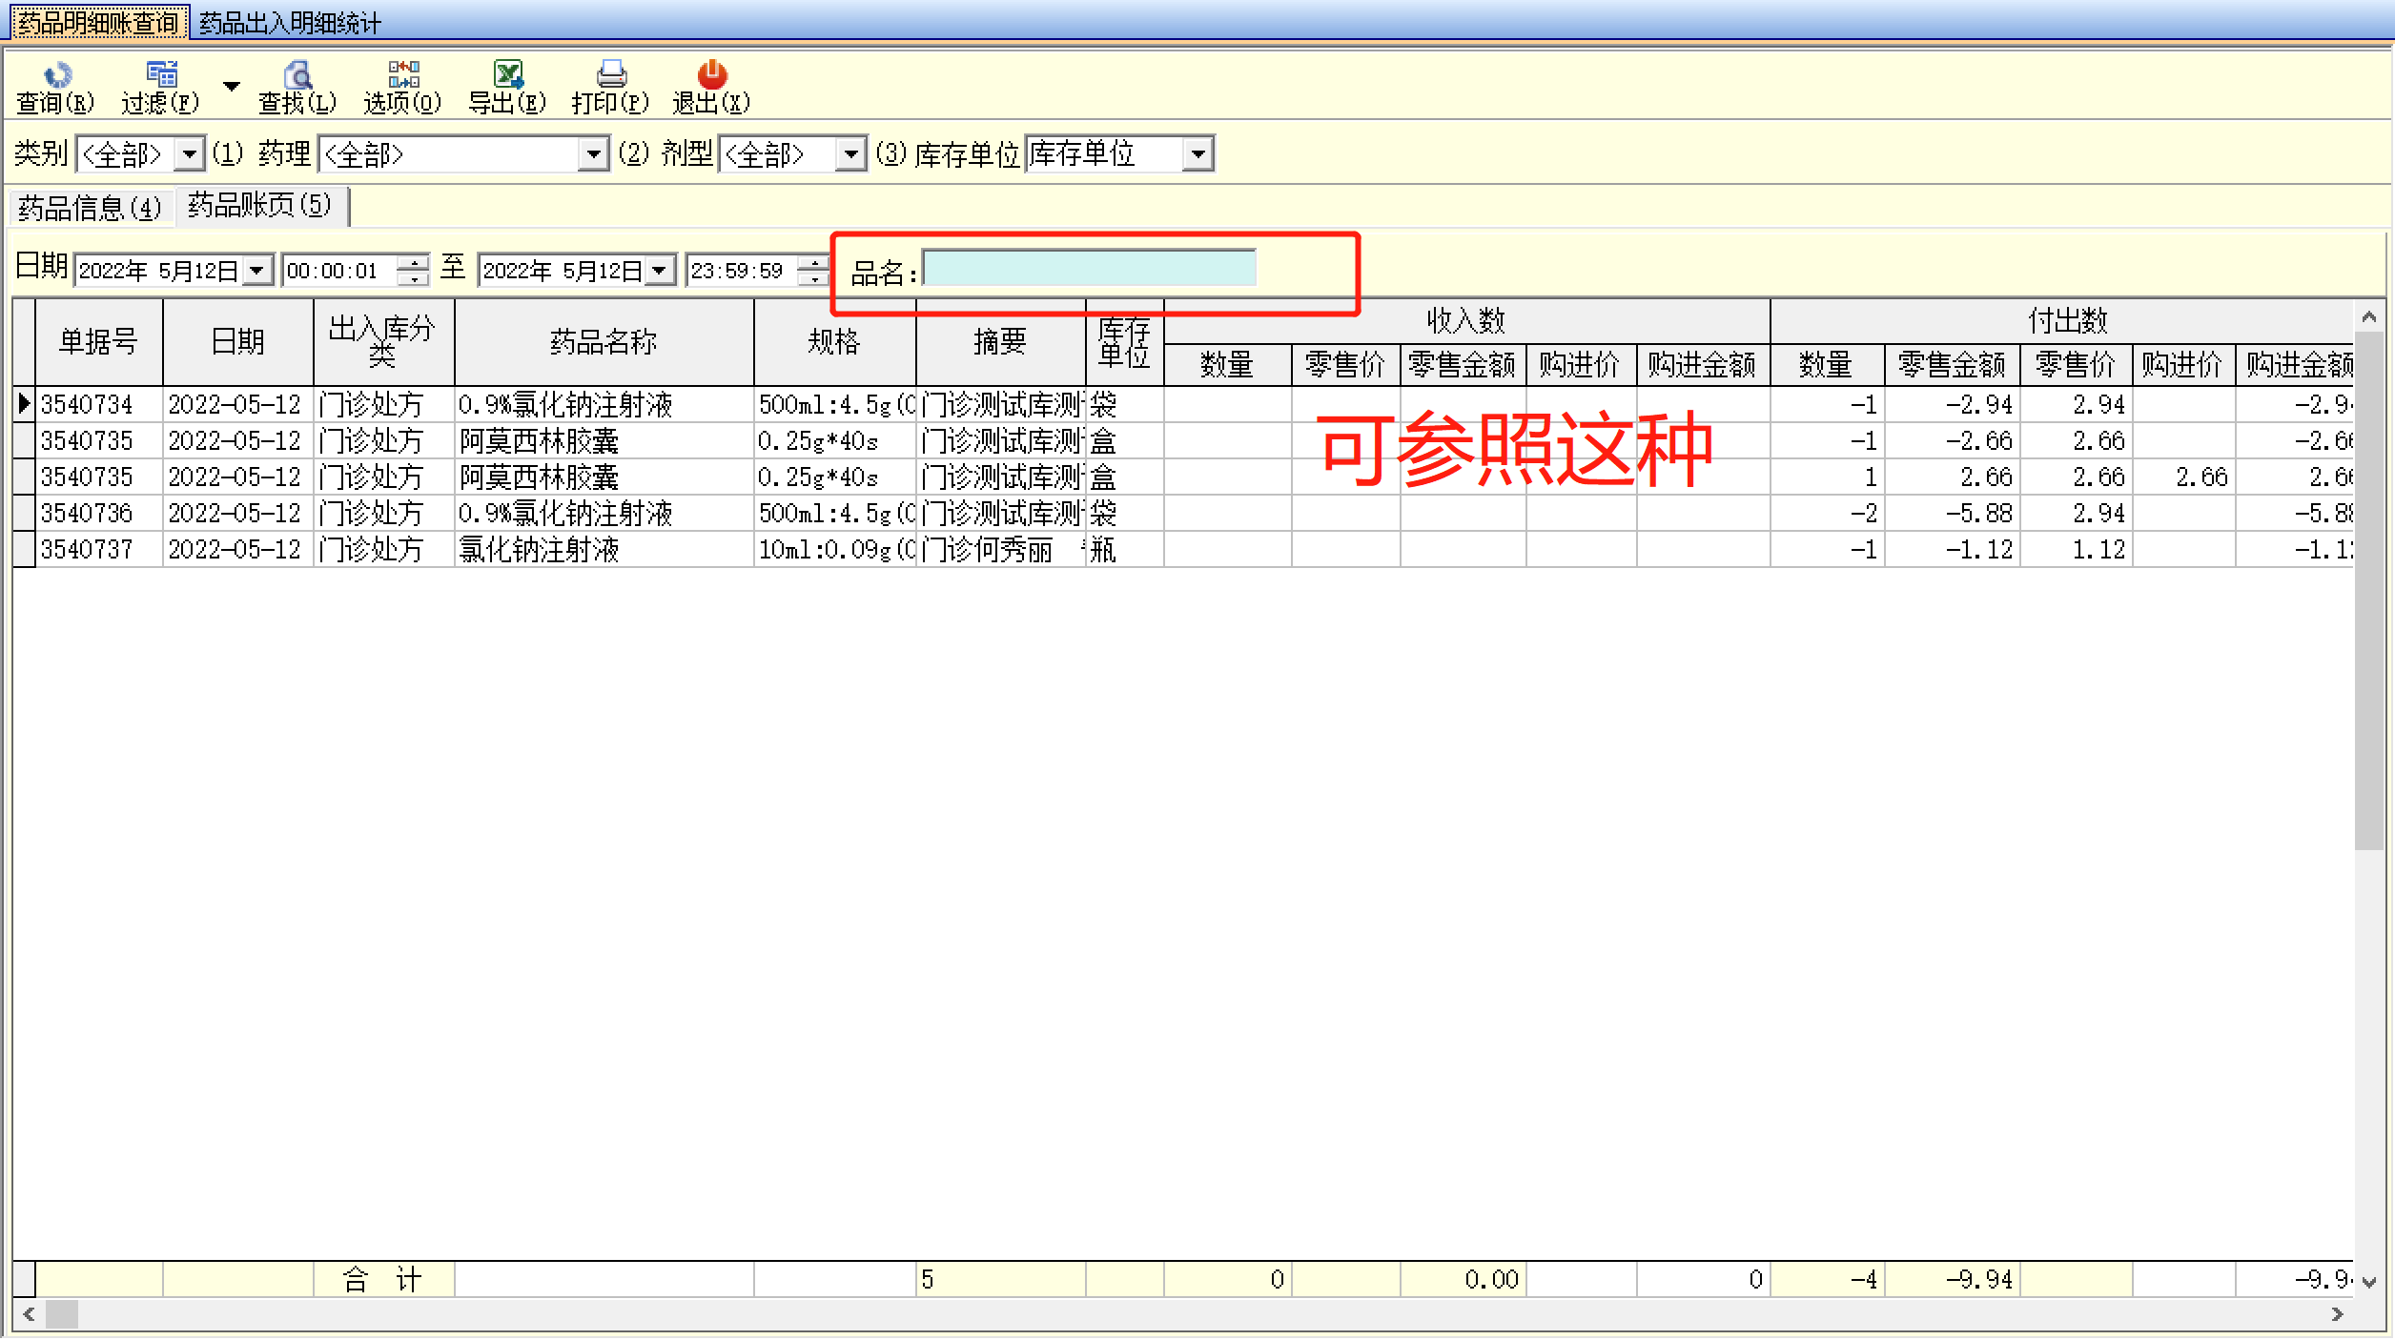This screenshot has width=2395, height=1340.
Task: Open the arrow dropdown beside 过滤
Action: (232, 87)
